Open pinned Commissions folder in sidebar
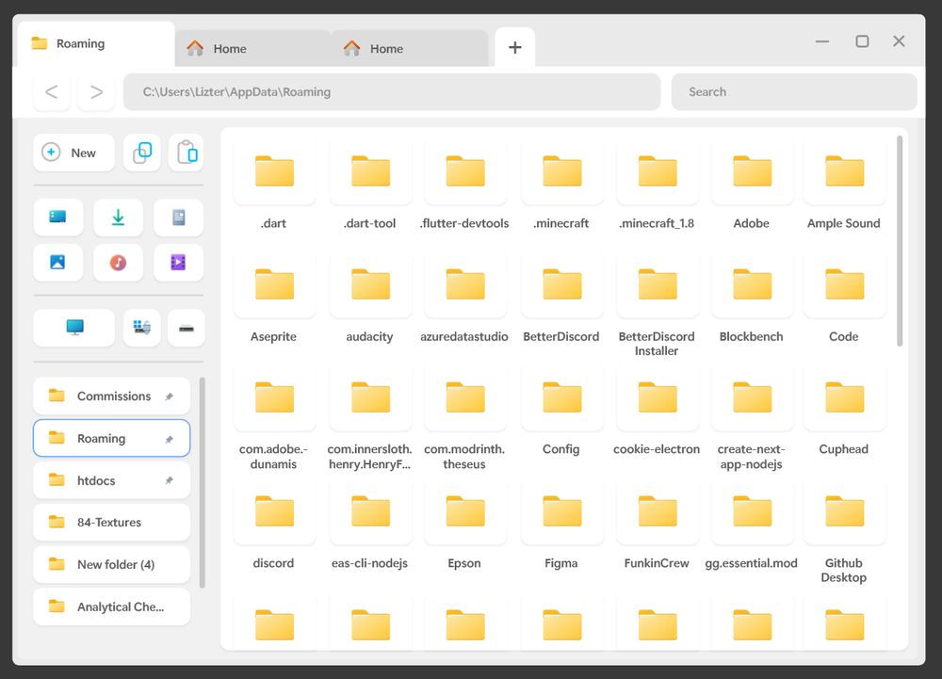The height and width of the screenshot is (679, 942). tap(112, 396)
